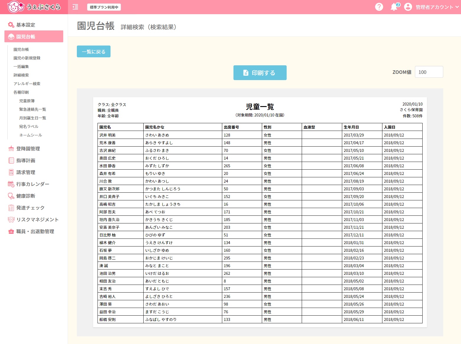461x344 pixels.
Task: Click the たかしま しょうきち kana cell
Action: pyautogui.click(x=183, y=204)
